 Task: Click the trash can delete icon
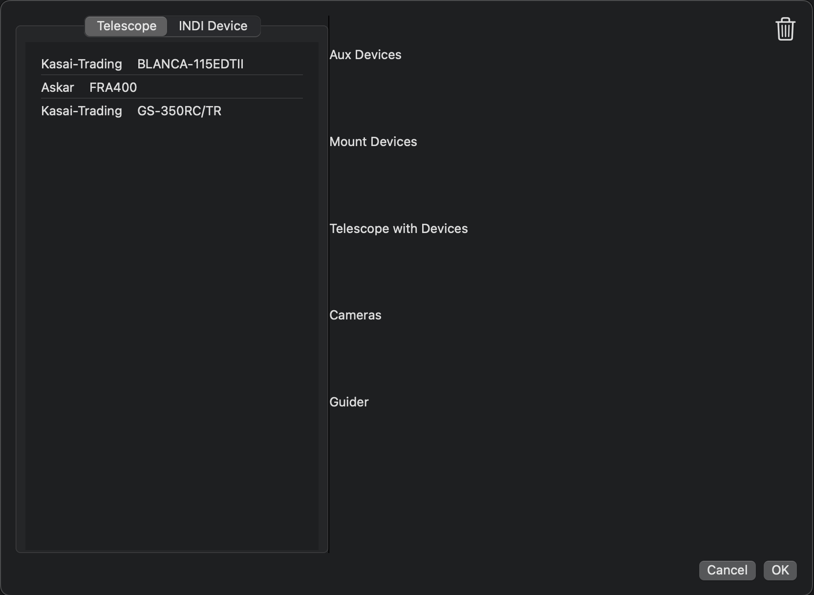tap(785, 29)
